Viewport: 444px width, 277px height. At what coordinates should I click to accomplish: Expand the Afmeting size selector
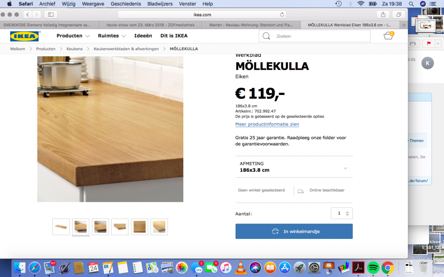pos(294,167)
